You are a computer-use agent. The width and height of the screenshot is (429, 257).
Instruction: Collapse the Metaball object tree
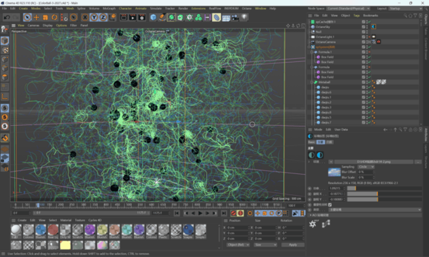311,82
